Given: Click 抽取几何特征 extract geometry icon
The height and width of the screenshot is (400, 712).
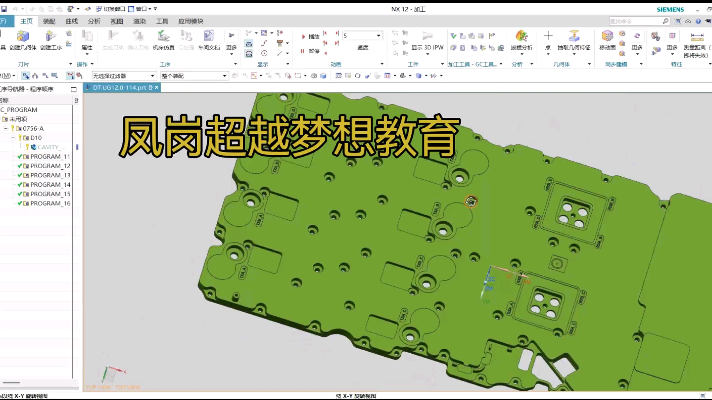Looking at the screenshot, I should coord(574,36).
